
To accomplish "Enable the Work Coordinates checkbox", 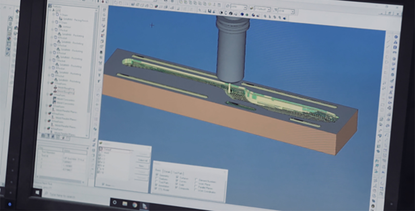I will (x=196, y=190).
